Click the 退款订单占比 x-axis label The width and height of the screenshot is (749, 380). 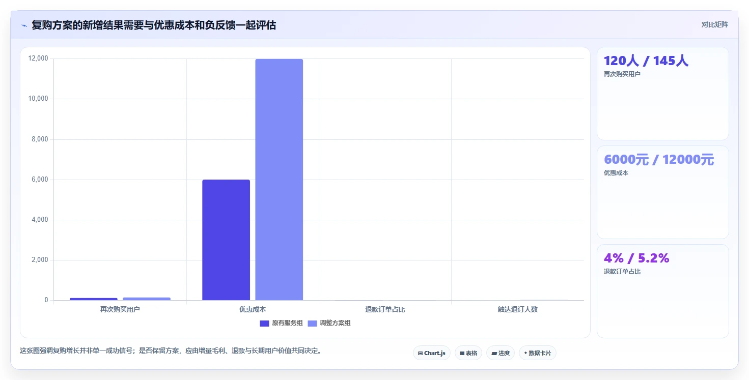[x=385, y=309]
